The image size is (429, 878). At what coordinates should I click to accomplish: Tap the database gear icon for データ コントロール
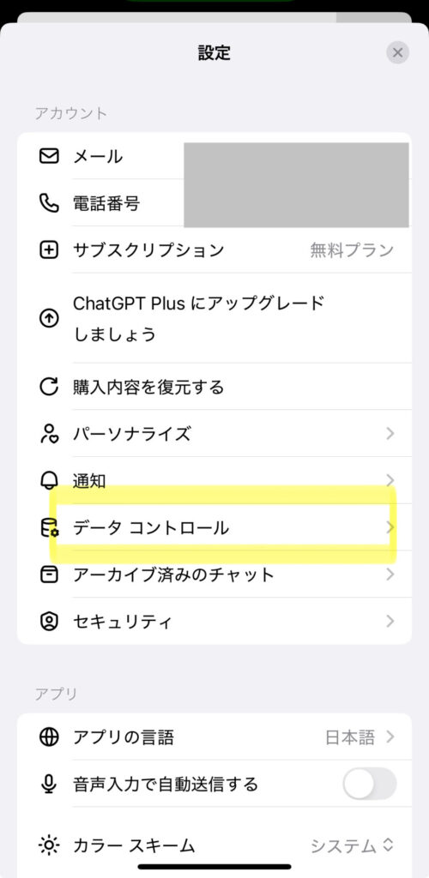pos(49,527)
